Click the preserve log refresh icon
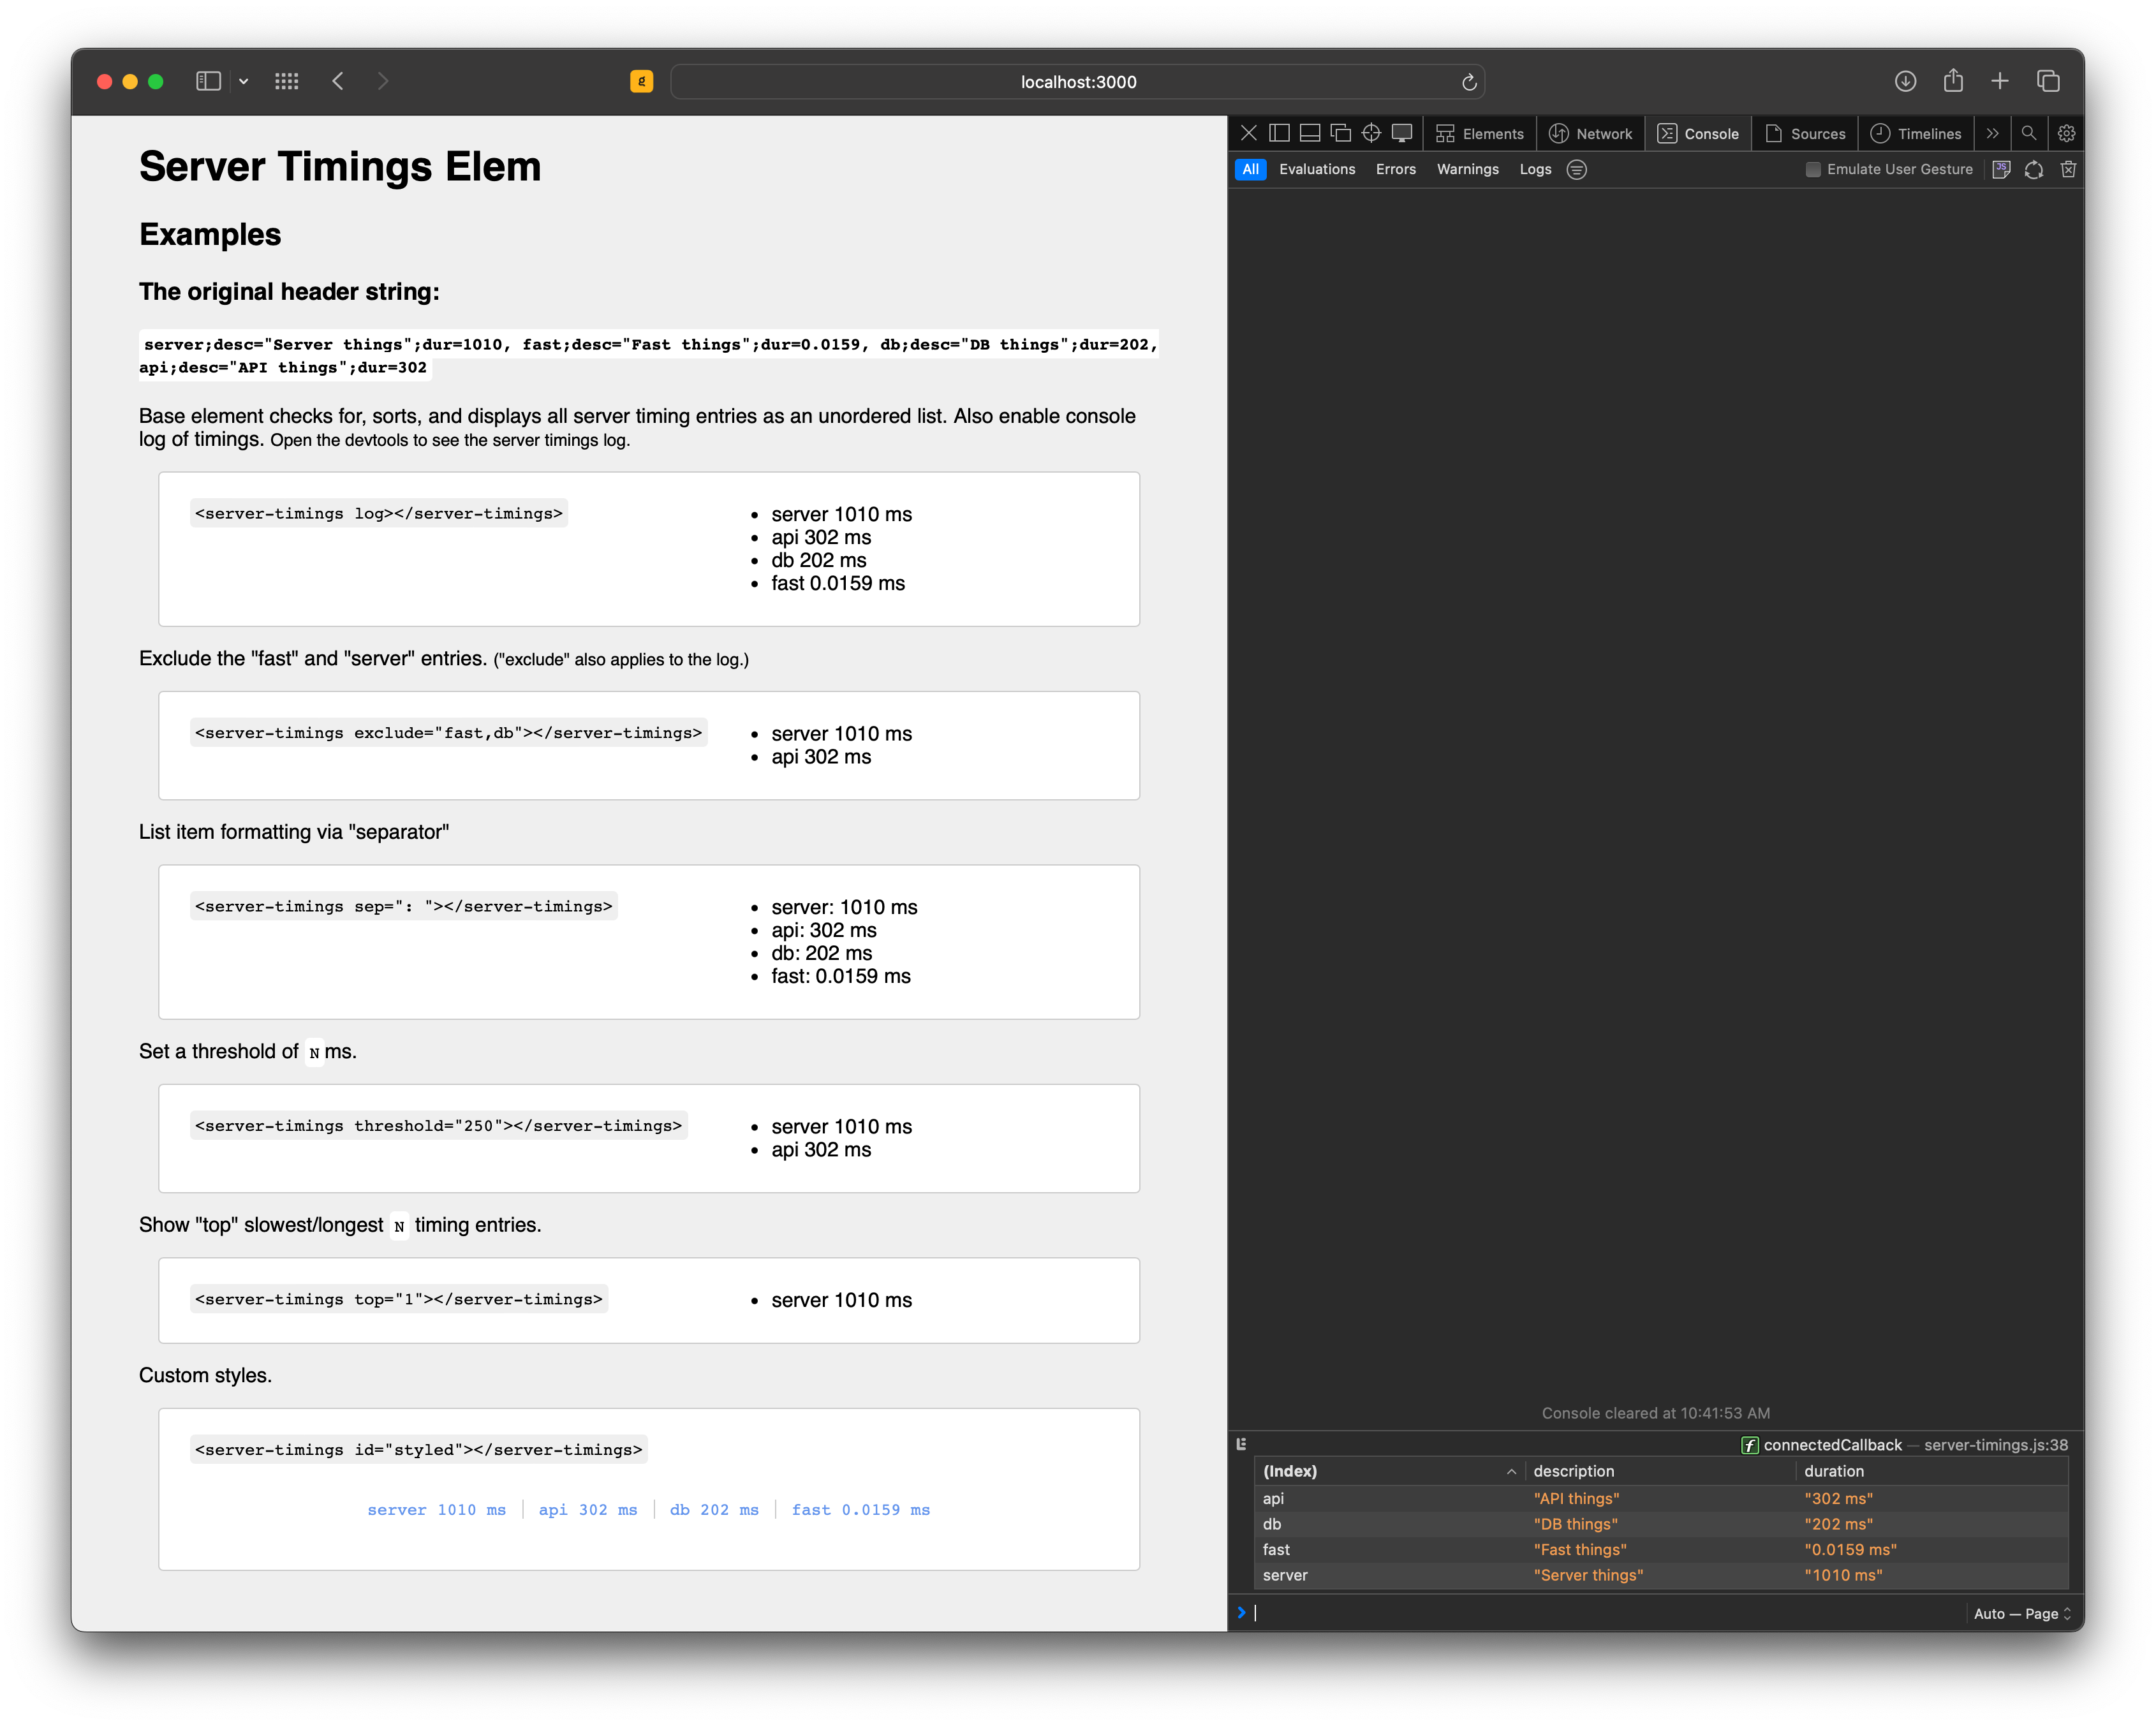This screenshot has height=1726, width=2156. 2034,169
